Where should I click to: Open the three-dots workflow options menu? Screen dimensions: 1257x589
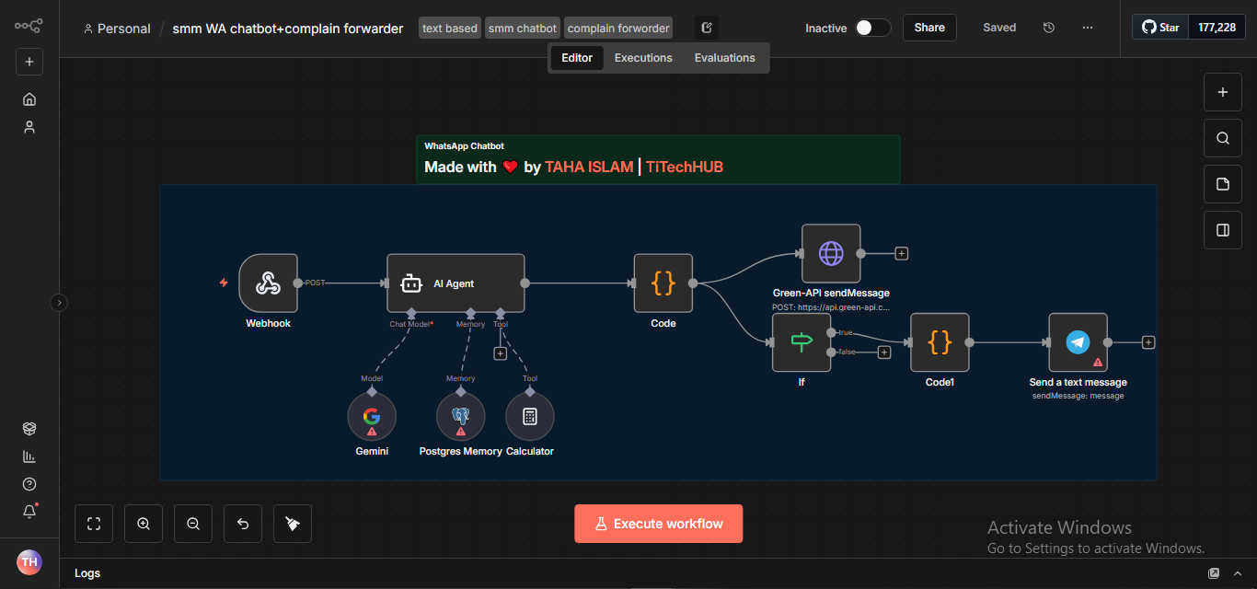[x=1088, y=28]
